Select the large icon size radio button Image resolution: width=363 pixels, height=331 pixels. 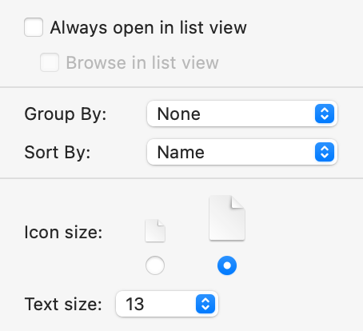[x=227, y=265]
